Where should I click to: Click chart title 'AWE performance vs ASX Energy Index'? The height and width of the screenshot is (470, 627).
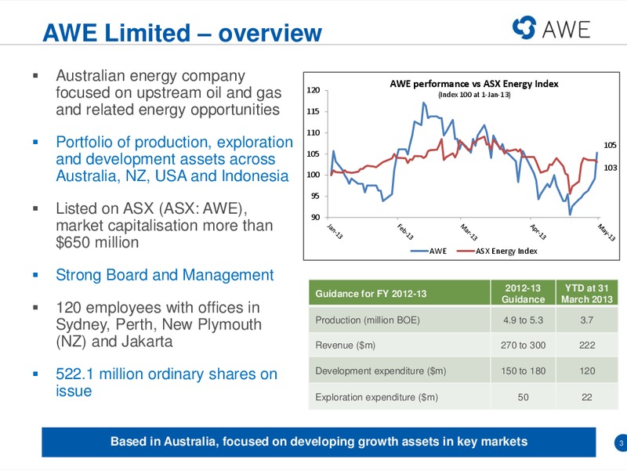474,84
